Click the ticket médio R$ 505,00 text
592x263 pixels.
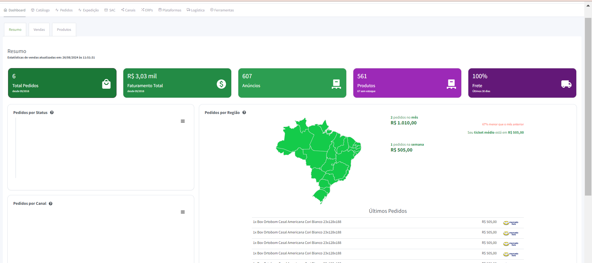pyautogui.click(x=495, y=132)
